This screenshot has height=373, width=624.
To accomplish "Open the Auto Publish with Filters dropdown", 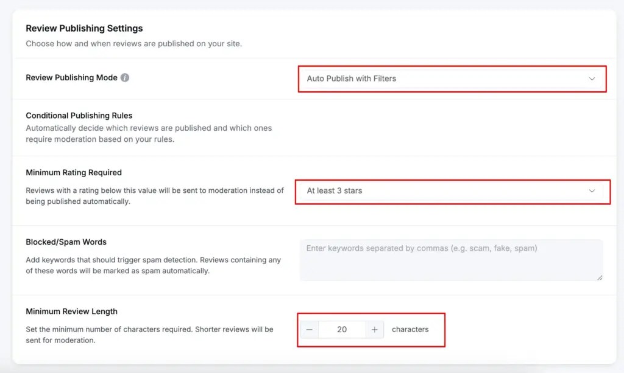I will coord(451,78).
